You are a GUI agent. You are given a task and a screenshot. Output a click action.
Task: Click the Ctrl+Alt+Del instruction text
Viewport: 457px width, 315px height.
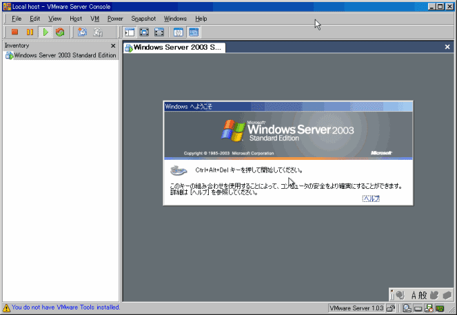249,170
